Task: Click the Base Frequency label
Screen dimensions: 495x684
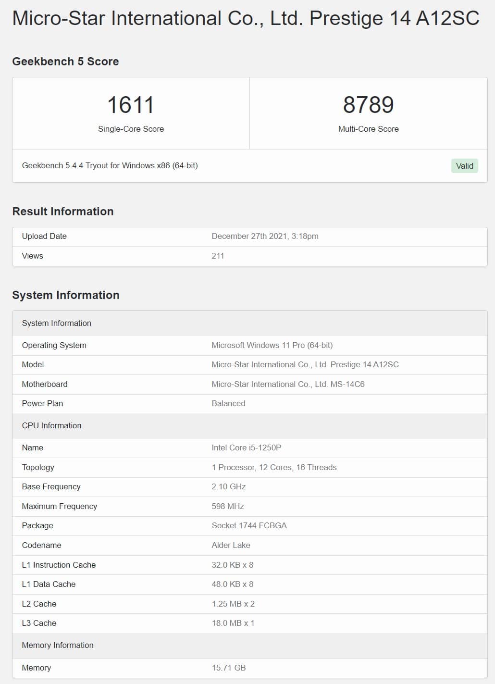Action: point(51,486)
